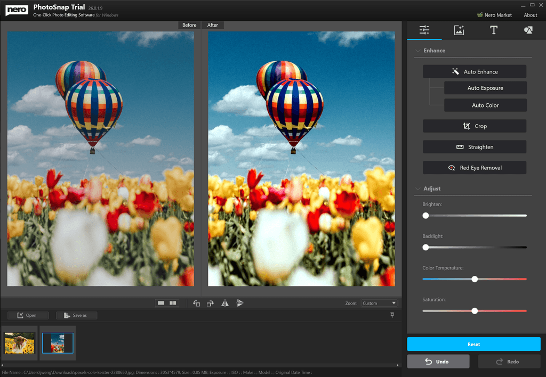This screenshot has width=546, height=377.
Task: Open the Effects panel
Action: (x=459, y=30)
